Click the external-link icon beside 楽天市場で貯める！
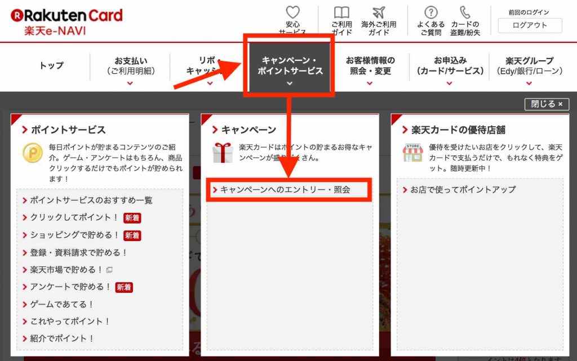577x361 pixels. [109, 270]
